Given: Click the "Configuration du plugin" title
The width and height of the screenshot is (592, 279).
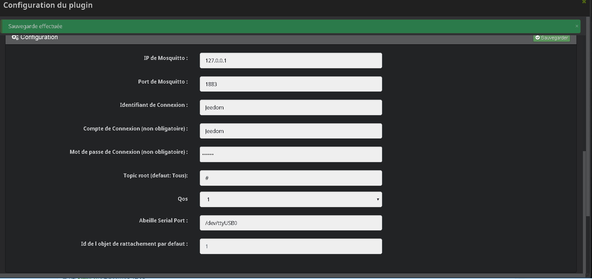Looking at the screenshot, I should coord(48,5).
